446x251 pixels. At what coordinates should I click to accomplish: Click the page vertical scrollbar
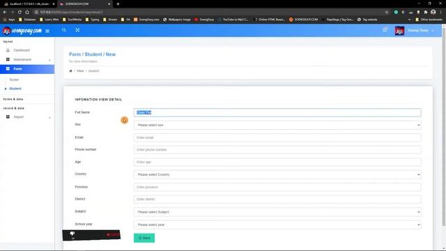443,127
